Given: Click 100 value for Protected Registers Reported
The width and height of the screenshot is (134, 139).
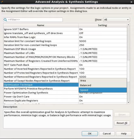Looking at the screenshot, I should coord(103,73).
